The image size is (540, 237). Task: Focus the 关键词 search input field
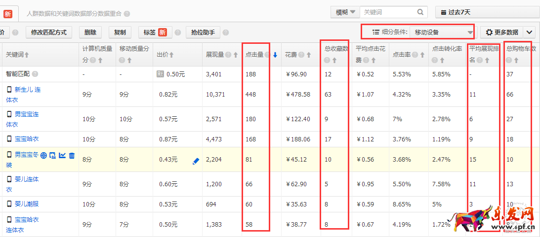click(x=388, y=12)
